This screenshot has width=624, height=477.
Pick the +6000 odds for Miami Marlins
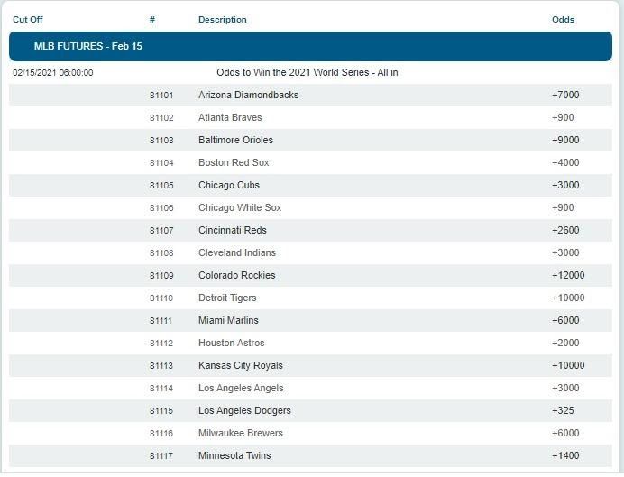[565, 321]
